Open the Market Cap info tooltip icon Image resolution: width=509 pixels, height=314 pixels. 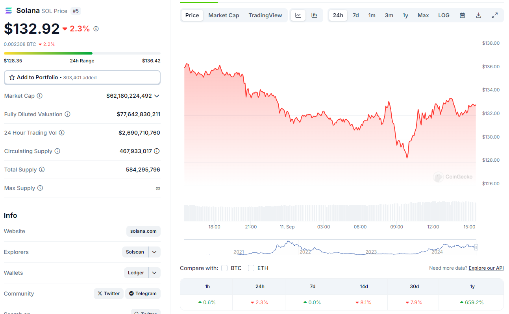point(40,96)
